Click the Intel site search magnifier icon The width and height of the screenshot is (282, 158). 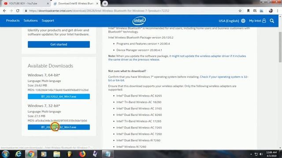272,21
